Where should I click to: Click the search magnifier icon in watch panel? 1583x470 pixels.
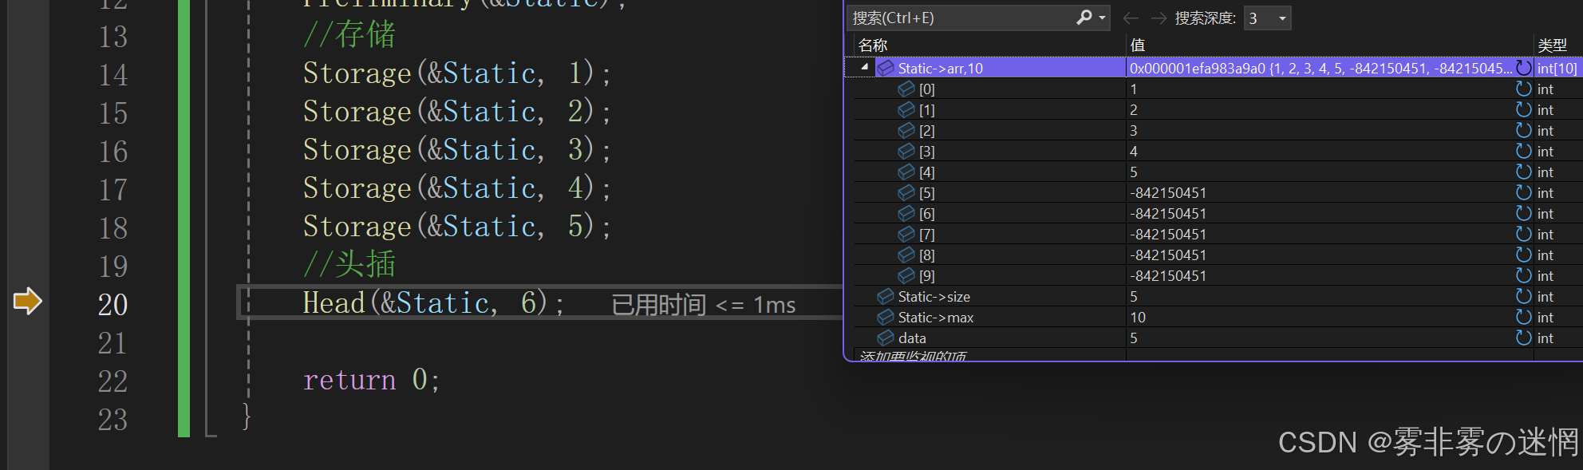tap(1084, 18)
